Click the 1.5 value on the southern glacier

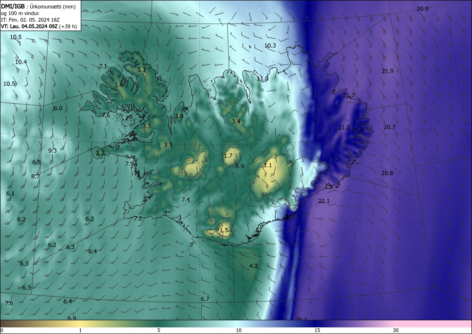(224, 230)
